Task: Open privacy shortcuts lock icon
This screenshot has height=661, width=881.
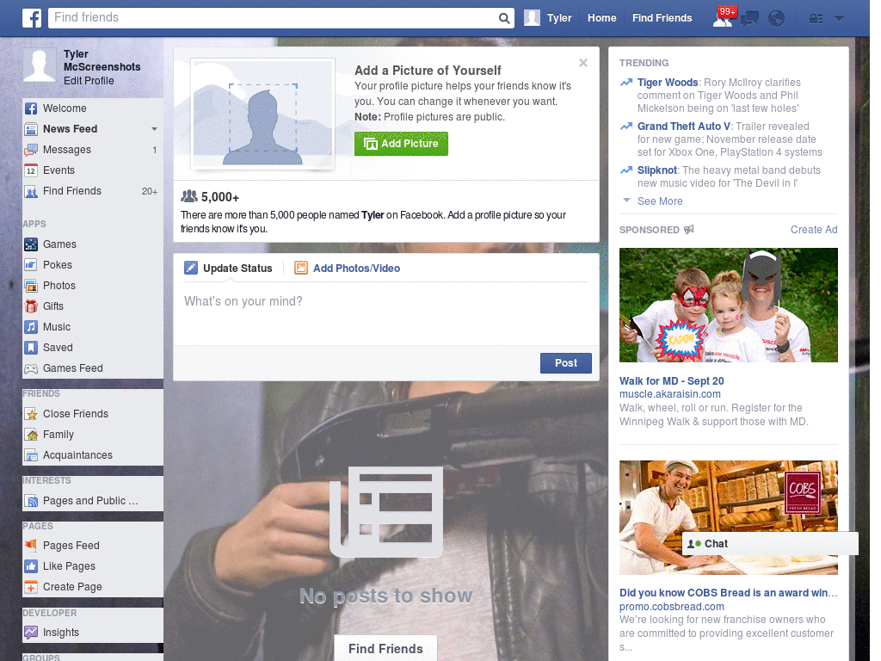Action: (x=816, y=19)
